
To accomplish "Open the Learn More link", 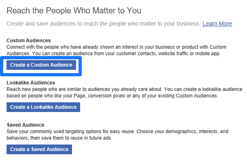I will coord(217,24).
